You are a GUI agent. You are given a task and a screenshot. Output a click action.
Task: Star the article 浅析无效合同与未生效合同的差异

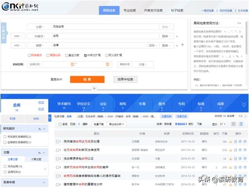tap(240, 167)
